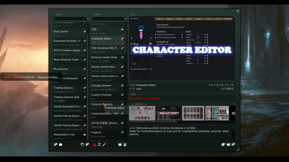Click the Character Editor preview banner image
The width and height of the screenshot is (289, 162).
182,49
